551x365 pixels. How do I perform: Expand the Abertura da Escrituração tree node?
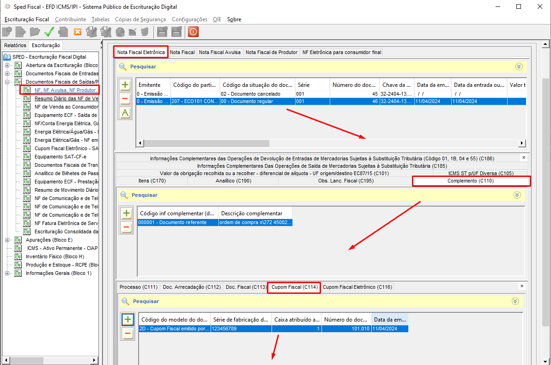point(7,65)
